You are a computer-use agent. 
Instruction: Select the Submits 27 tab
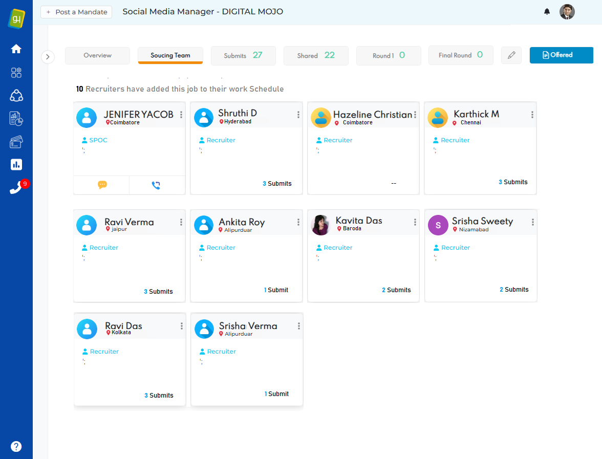coord(243,55)
